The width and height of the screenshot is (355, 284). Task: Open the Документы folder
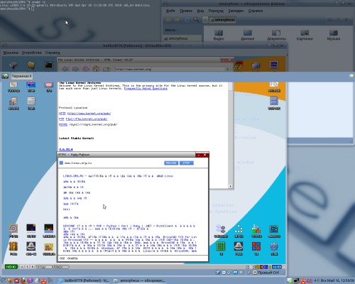[276, 35]
